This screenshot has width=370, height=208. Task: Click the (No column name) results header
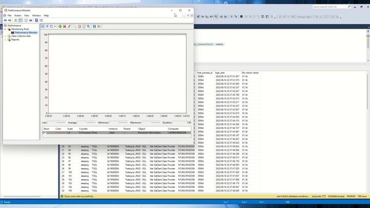[x=250, y=73]
